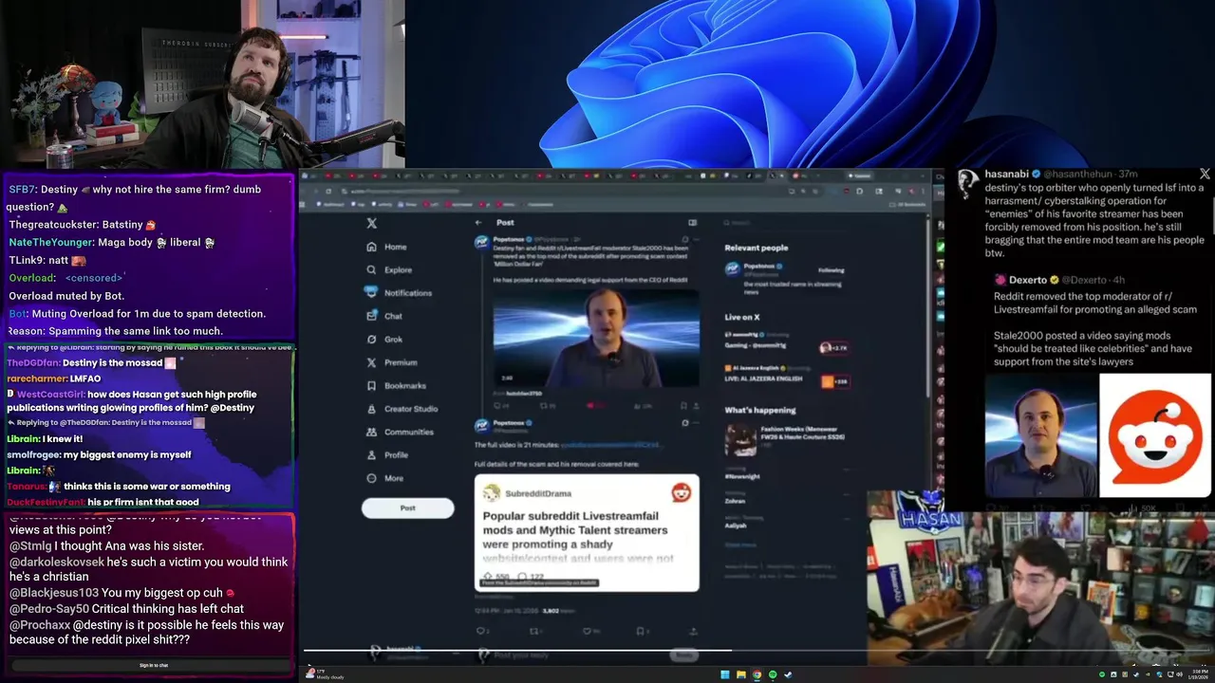Open Notifications in the X sidebar
Screen dimensions: 1215x683
click(399, 292)
